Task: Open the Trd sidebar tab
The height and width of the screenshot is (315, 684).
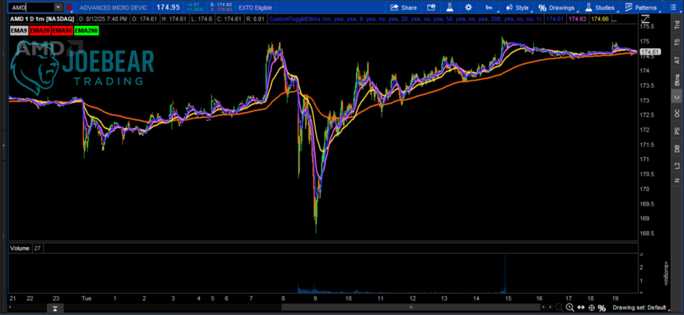Action: [x=677, y=25]
